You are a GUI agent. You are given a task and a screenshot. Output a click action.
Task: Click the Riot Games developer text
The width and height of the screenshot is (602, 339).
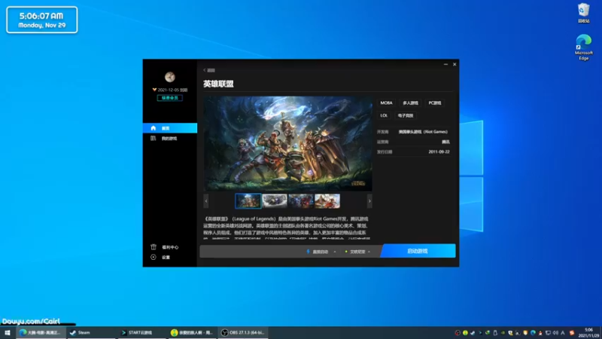click(423, 132)
